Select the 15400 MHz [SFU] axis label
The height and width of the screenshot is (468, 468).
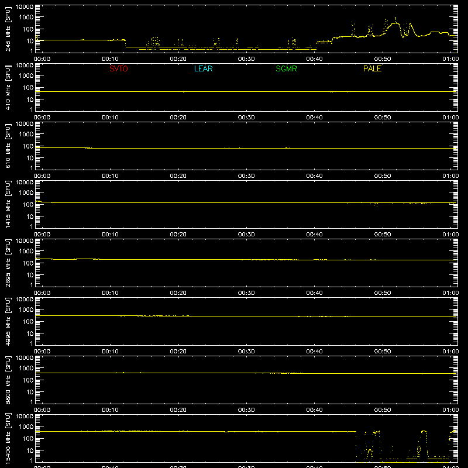coord(8,439)
